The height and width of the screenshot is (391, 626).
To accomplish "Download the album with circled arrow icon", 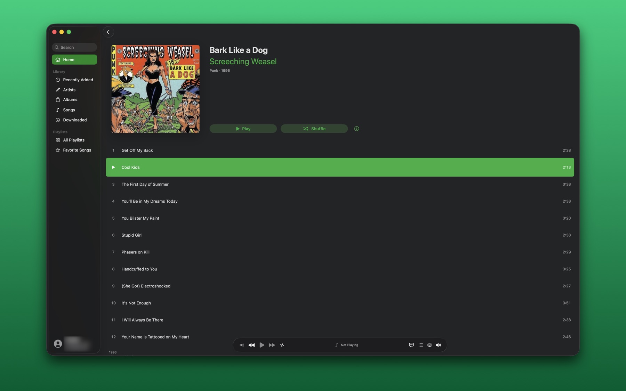I will coord(356,129).
